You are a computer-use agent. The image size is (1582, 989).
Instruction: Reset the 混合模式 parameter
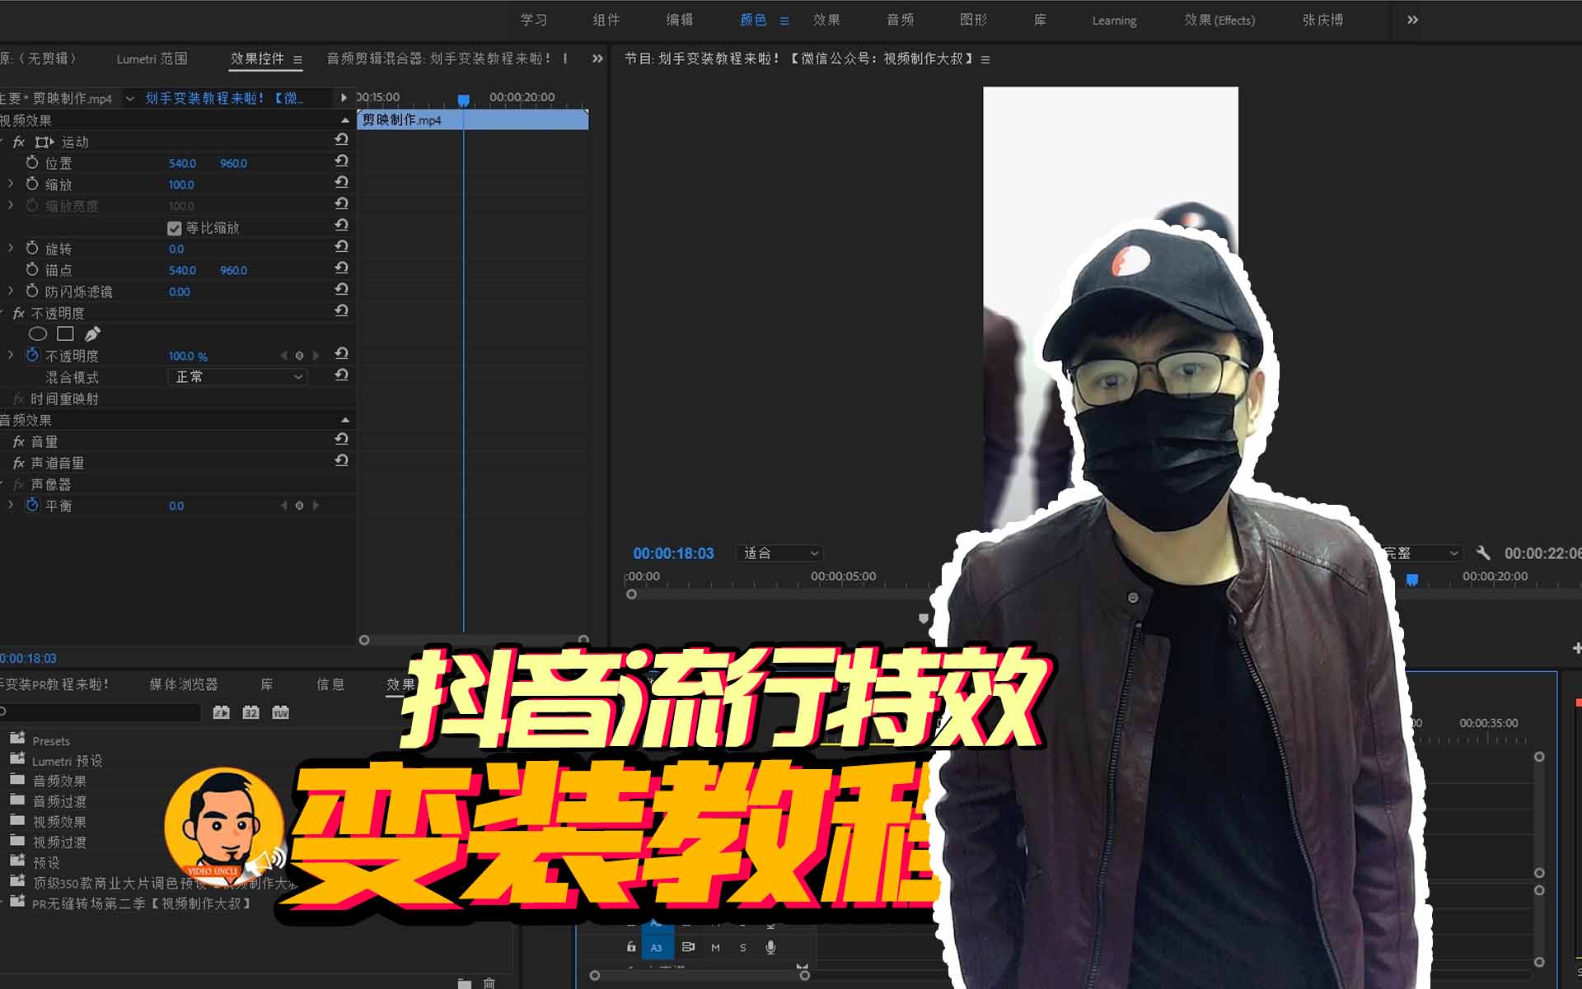[341, 376]
